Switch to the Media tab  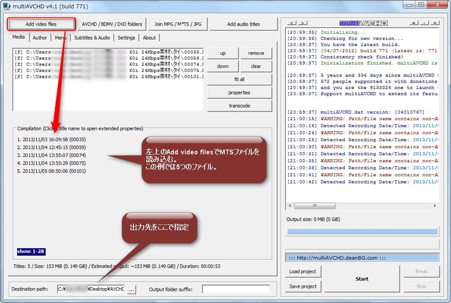click(18, 37)
